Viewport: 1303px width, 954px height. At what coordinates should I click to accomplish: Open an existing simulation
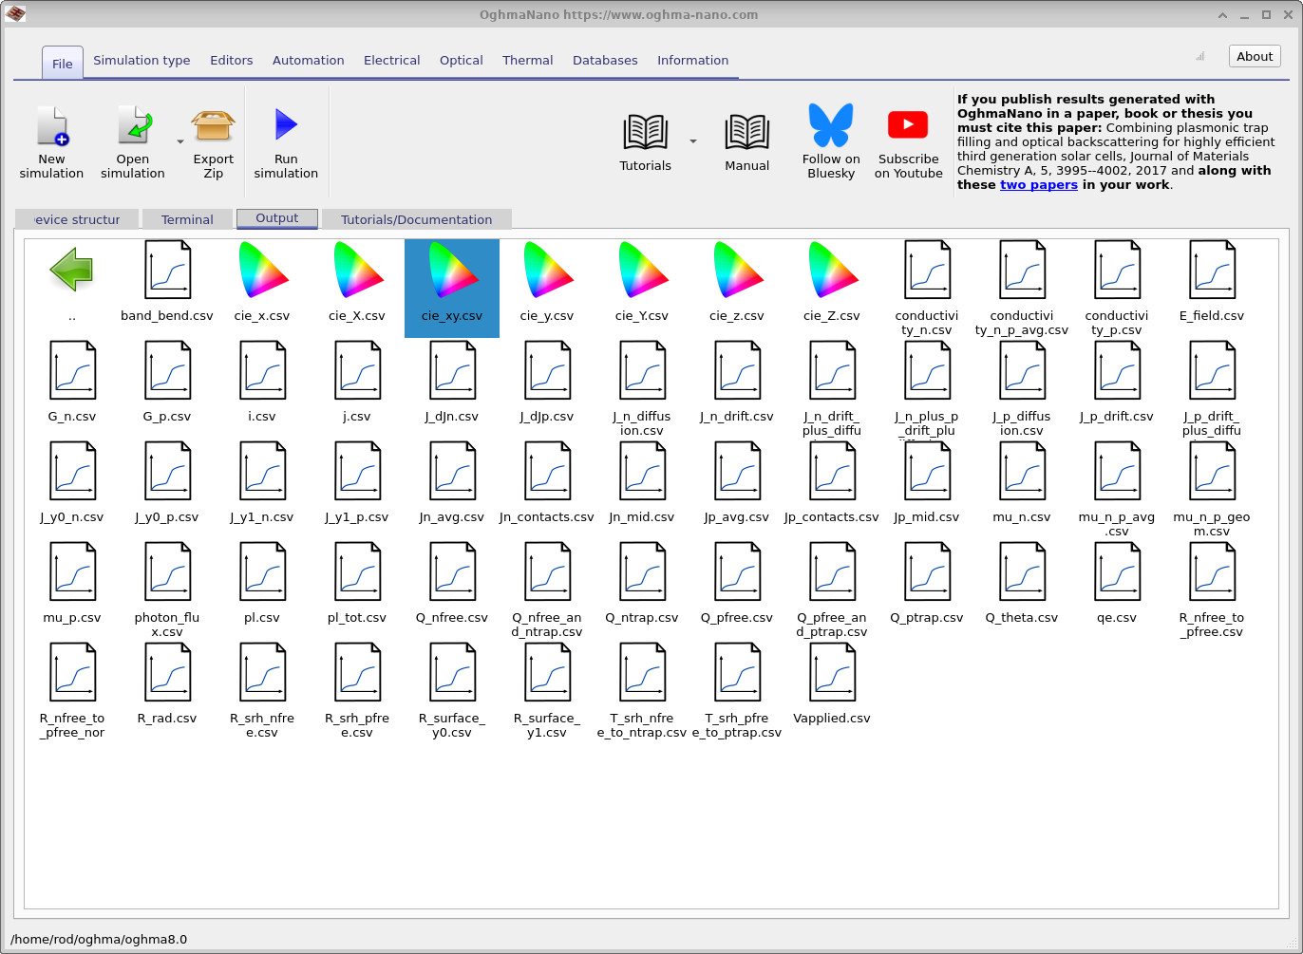132,140
